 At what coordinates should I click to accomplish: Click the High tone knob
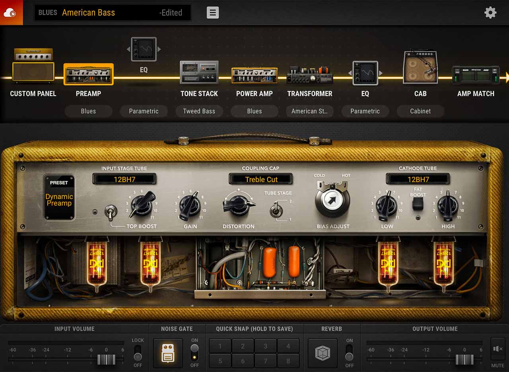(448, 206)
